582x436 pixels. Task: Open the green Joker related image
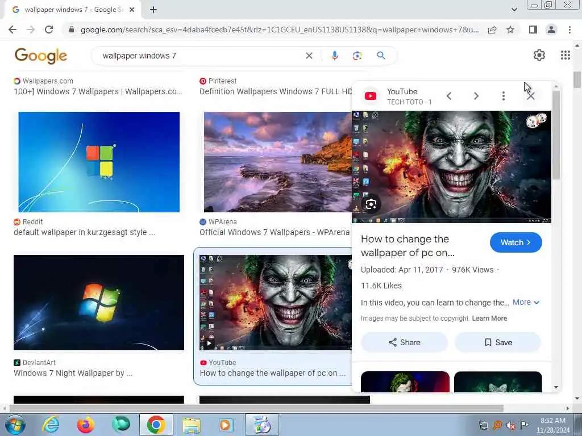[498, 381]
